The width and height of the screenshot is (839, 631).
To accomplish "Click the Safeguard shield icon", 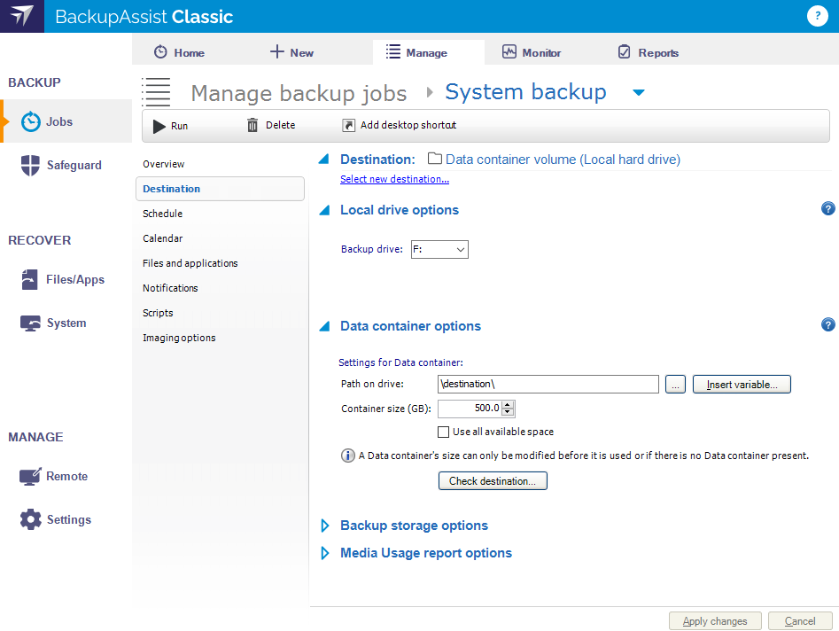I will [30, 165].
